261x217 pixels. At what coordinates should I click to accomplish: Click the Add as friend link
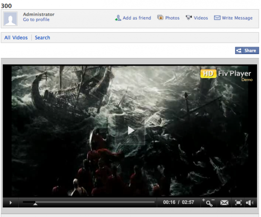click(x=137, y=18)
